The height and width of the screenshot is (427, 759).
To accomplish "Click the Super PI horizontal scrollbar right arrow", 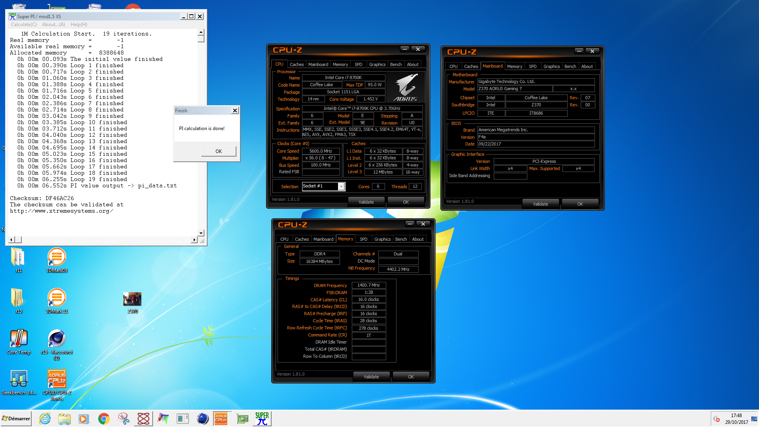I will pyautogui.click(x=194, y=240).
